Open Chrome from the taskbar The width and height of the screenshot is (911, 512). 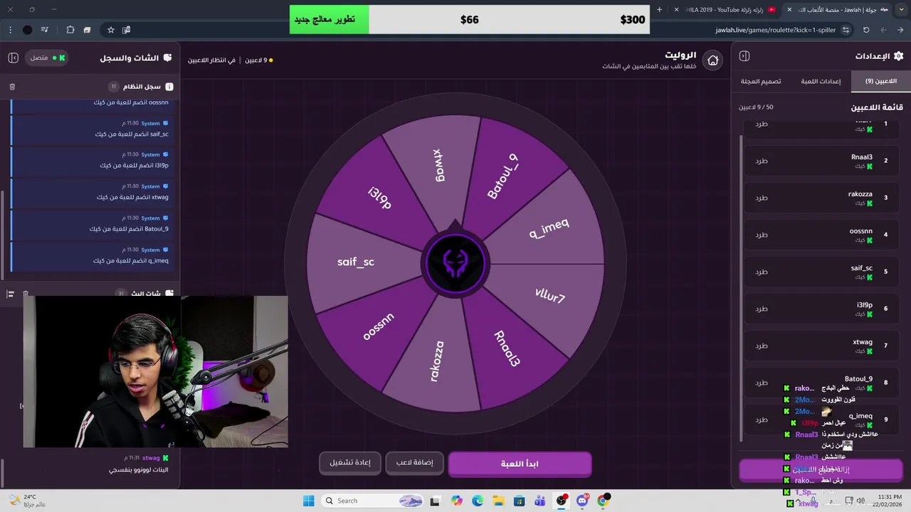coord(604,501)
